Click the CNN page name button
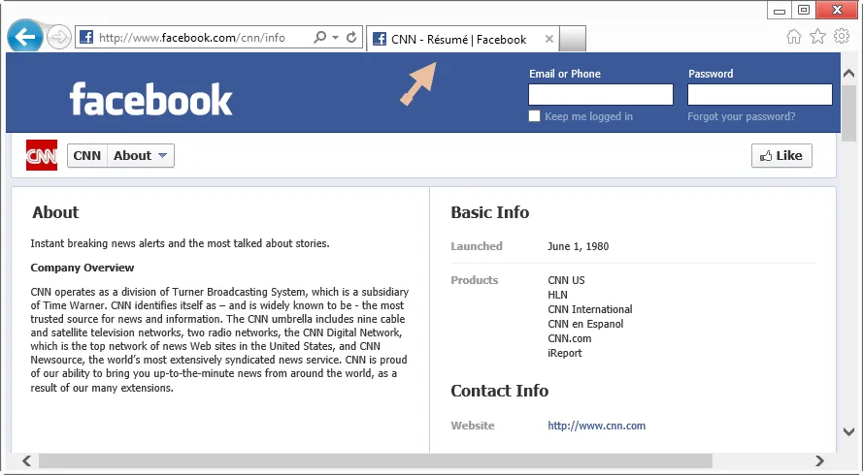The height and width of the screenshot is (475, 863). tap(87, 155)
